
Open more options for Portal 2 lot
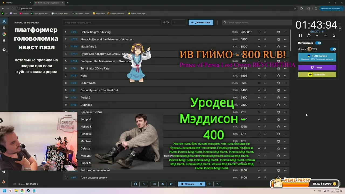click(x=285, y=98)
